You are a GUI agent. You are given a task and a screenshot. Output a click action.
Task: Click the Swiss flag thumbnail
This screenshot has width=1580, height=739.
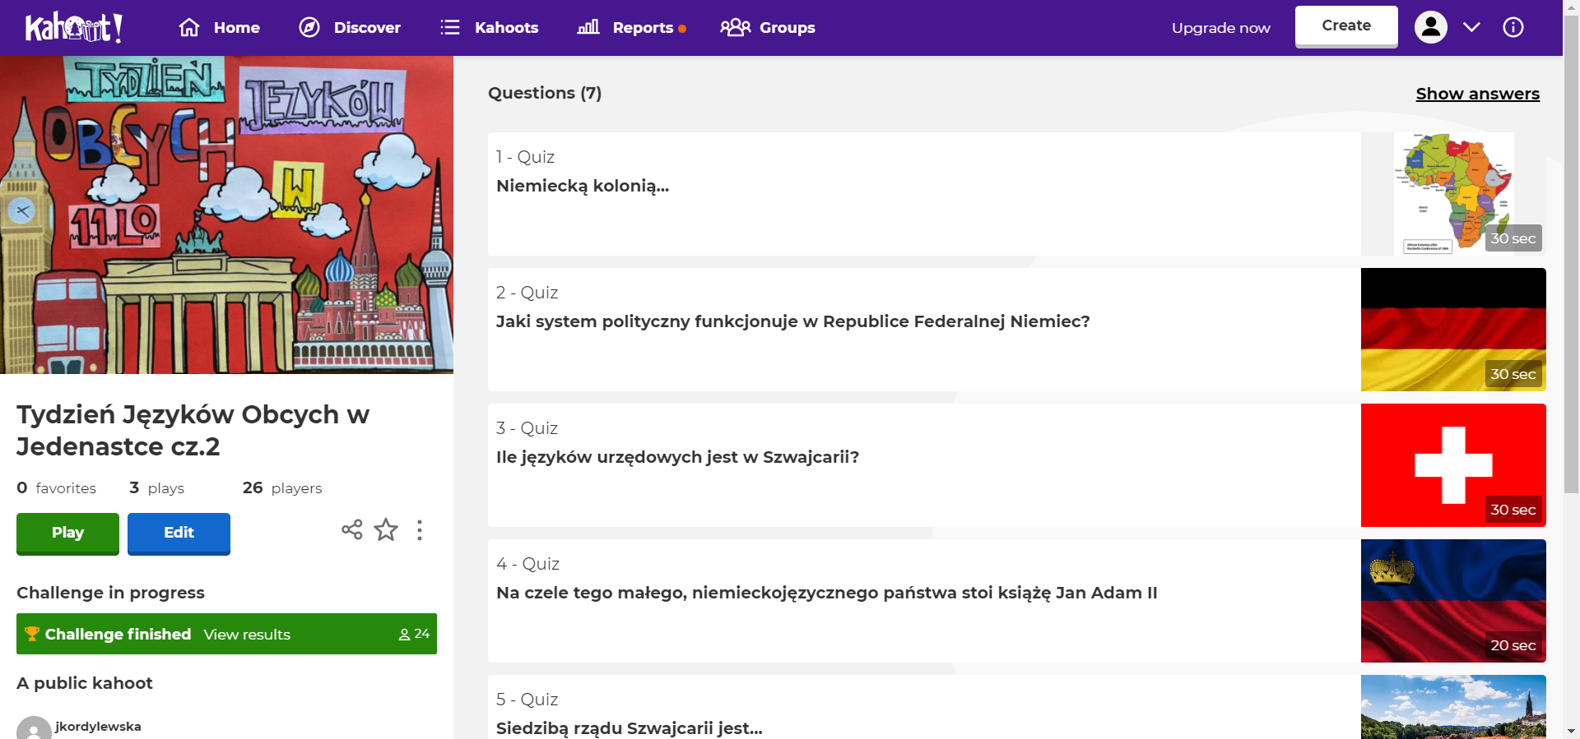(x=1453, y=465)
